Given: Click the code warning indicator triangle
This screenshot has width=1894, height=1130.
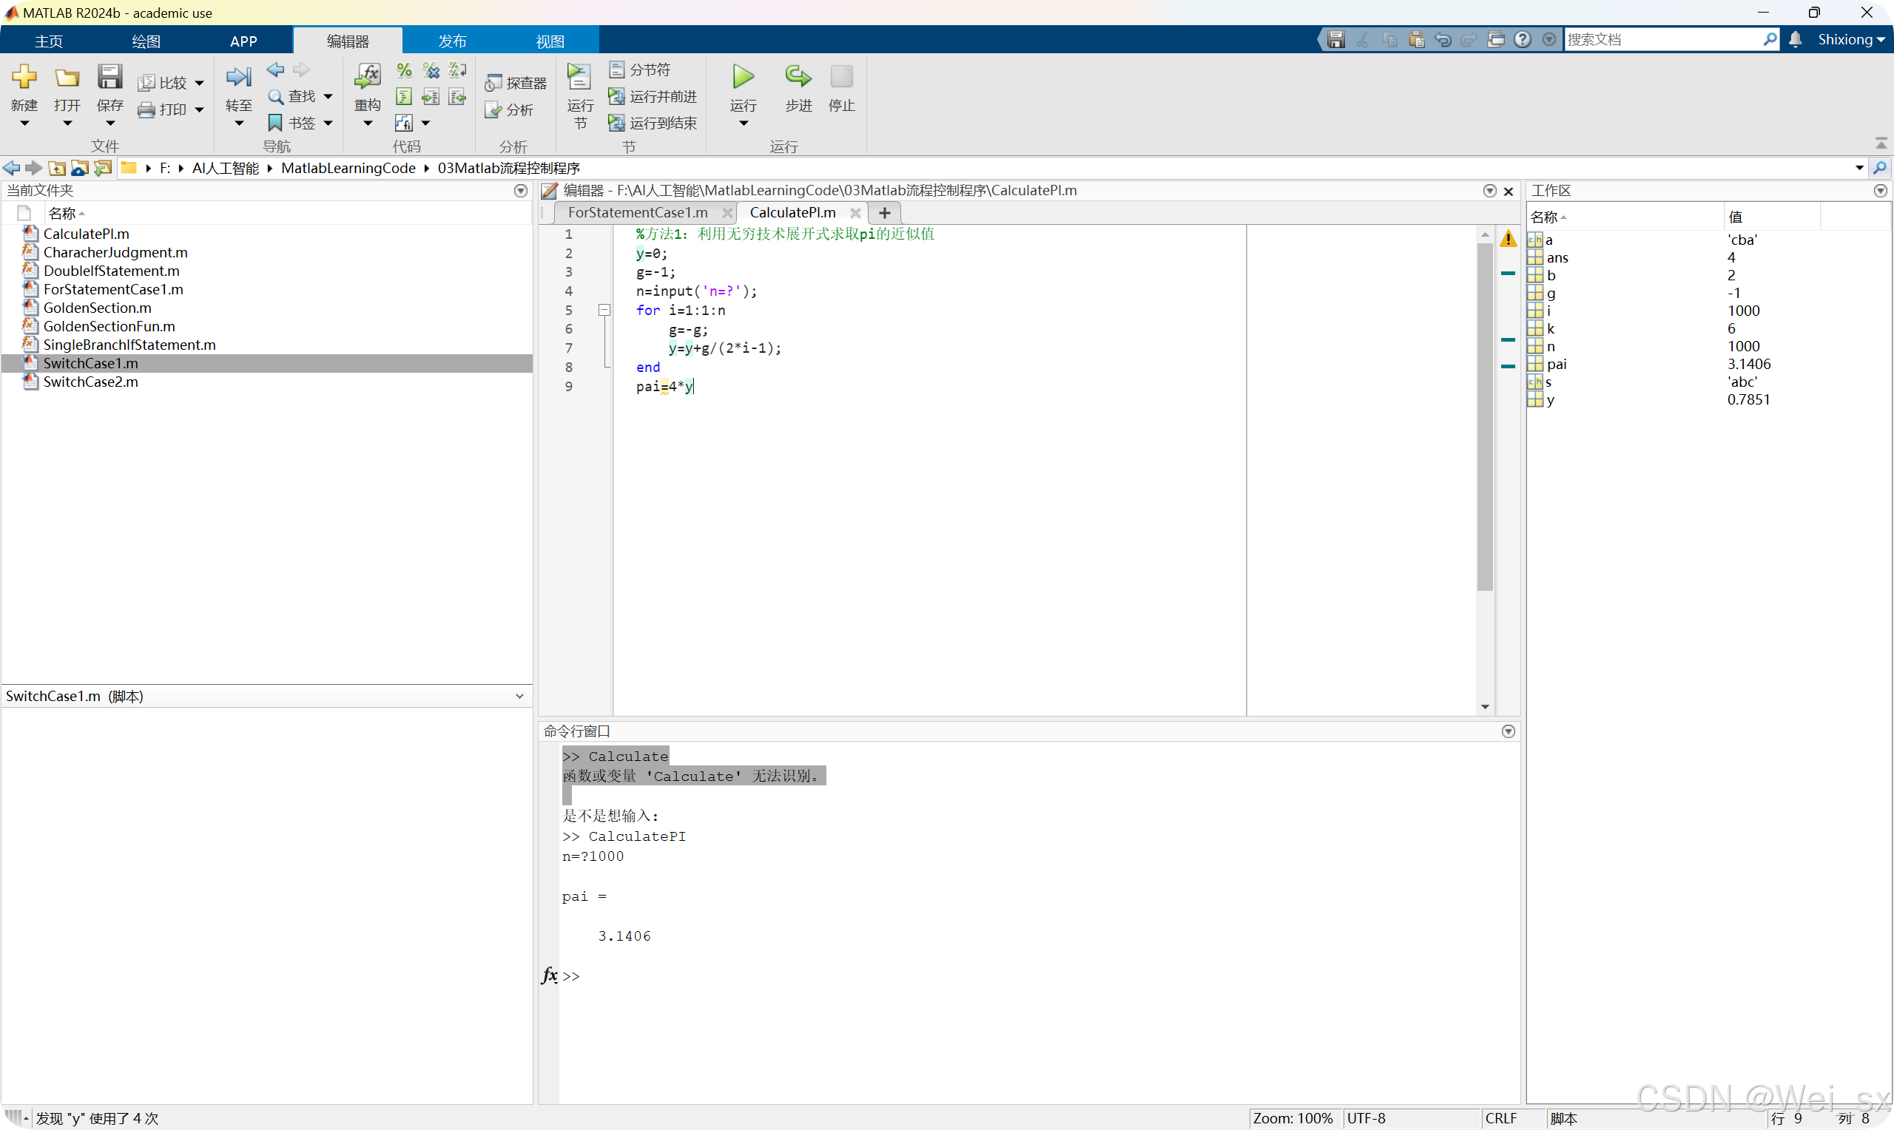Looking at the screenshot, I should pos(1508,239).
